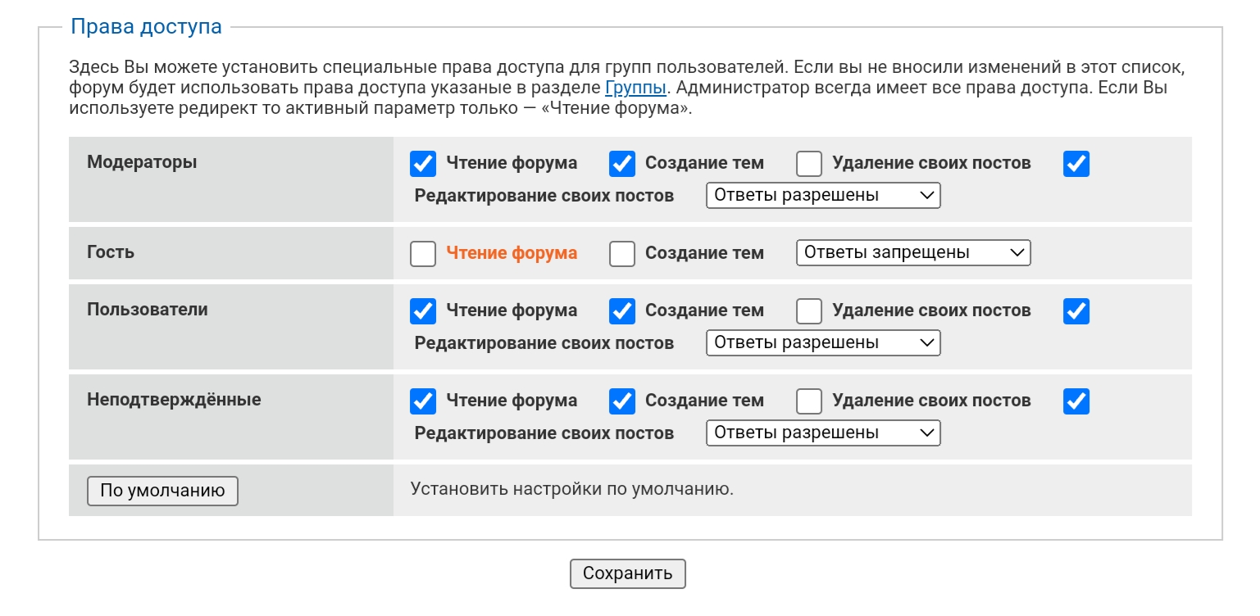Click Удаление своих постов label for Пользователи
Screen dimensions: 1260x616
[x=931, y=310]
